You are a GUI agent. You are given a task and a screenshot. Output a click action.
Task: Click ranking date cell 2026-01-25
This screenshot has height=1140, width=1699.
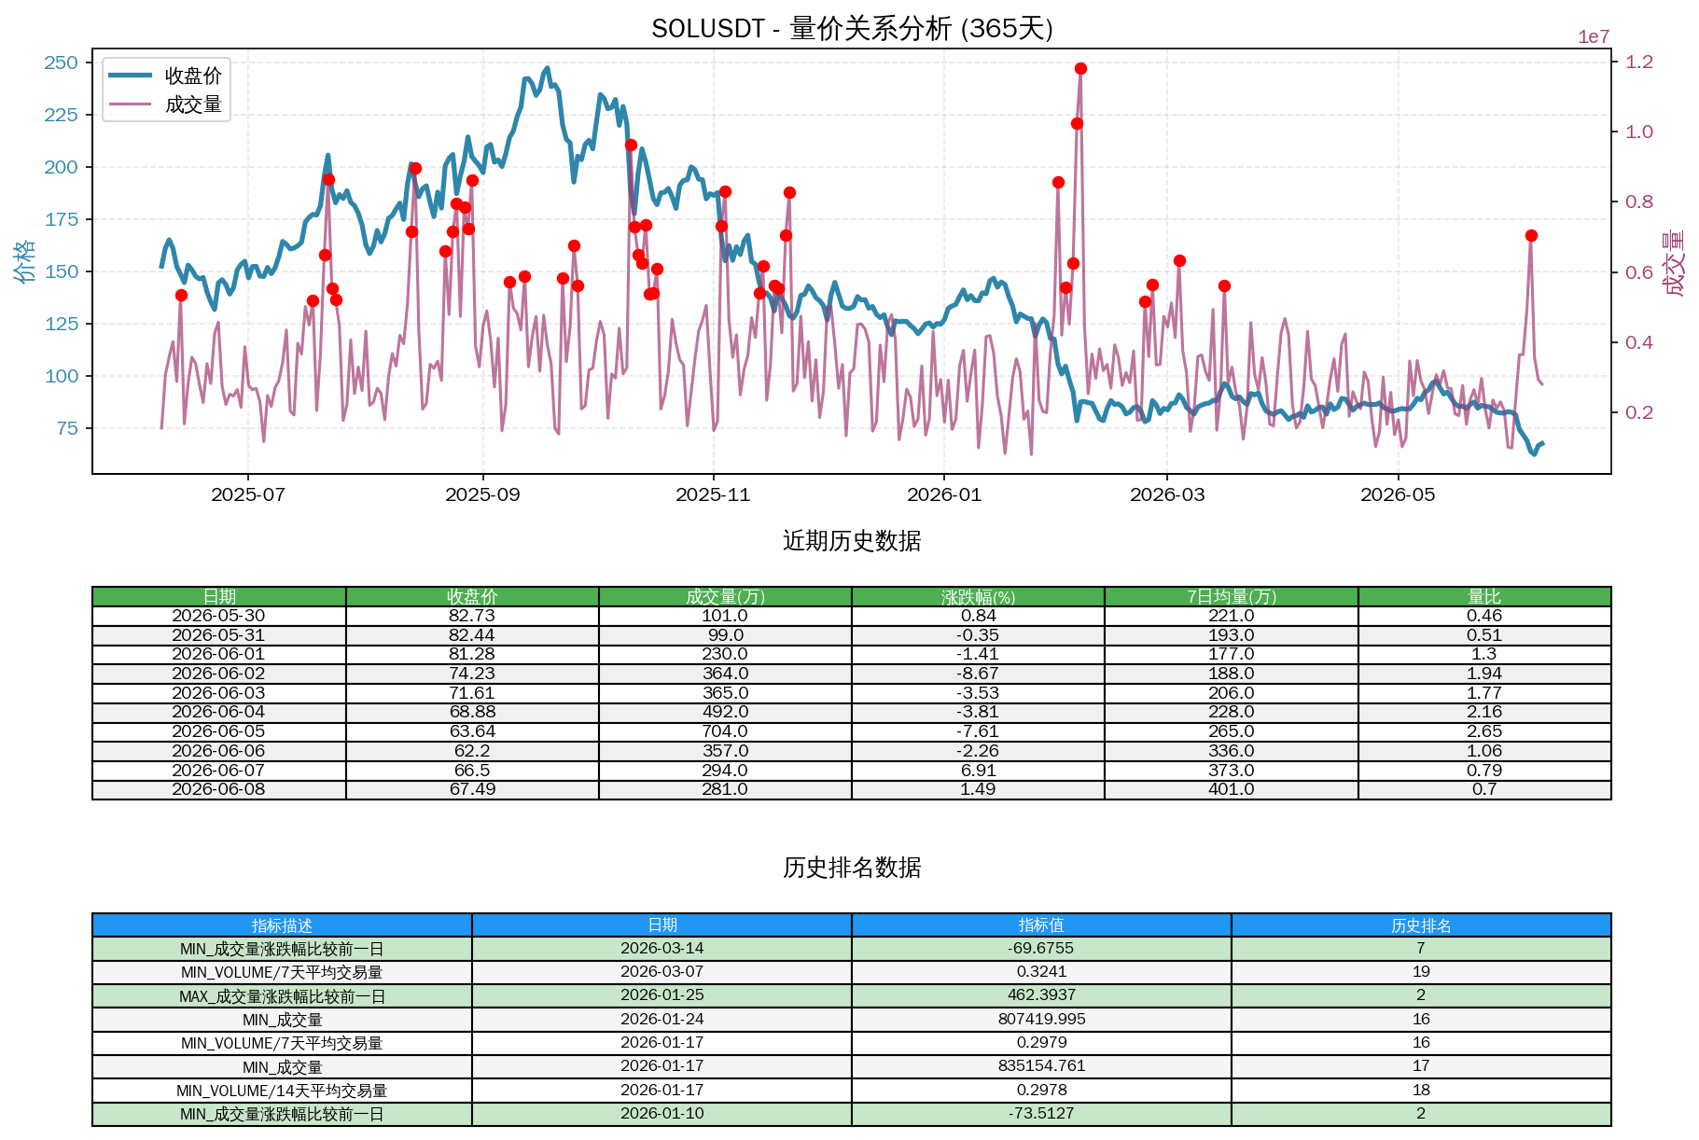(661, 996)
